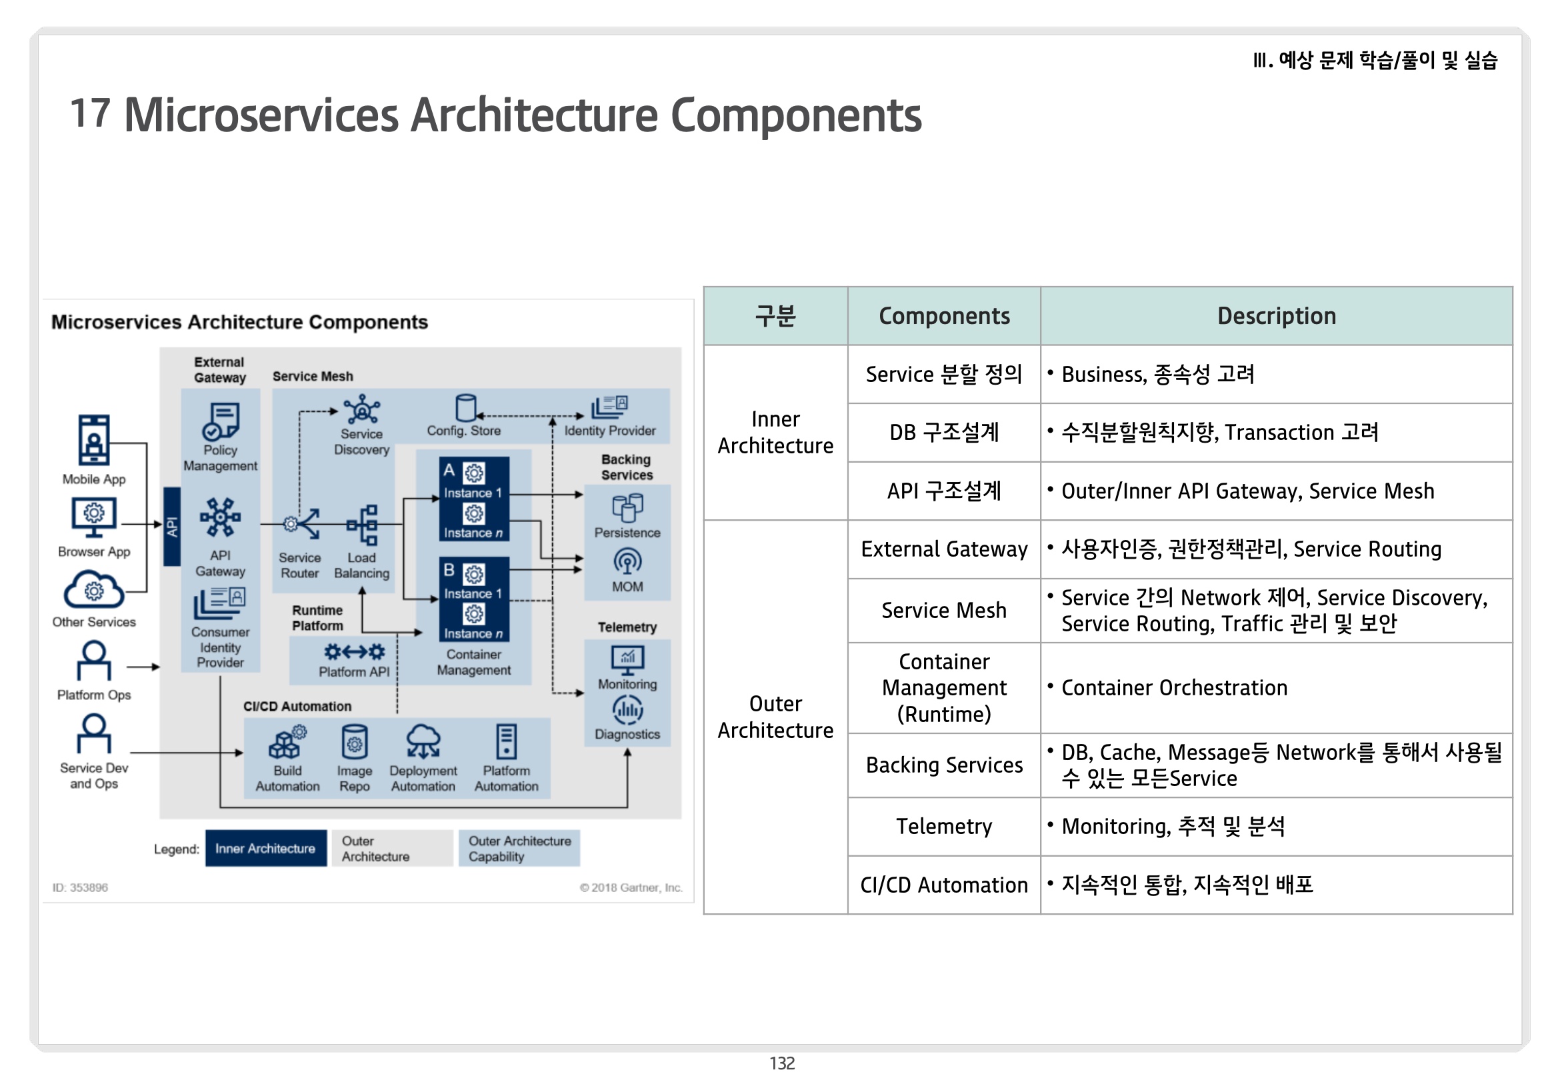The width and height of the screenshot is (1560, 1080).
Task: Click the DB 구조설계 cell
Action: point(944,433)
